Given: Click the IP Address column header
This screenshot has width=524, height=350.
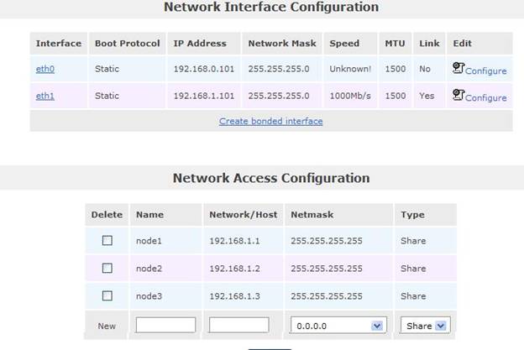Looking at the screenshot, I should click(200, 43).
